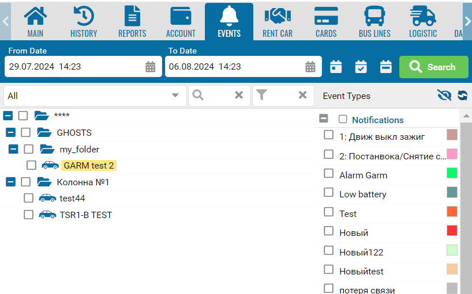Click the crossed-eye hide icon in Event Types

point(444,96)
